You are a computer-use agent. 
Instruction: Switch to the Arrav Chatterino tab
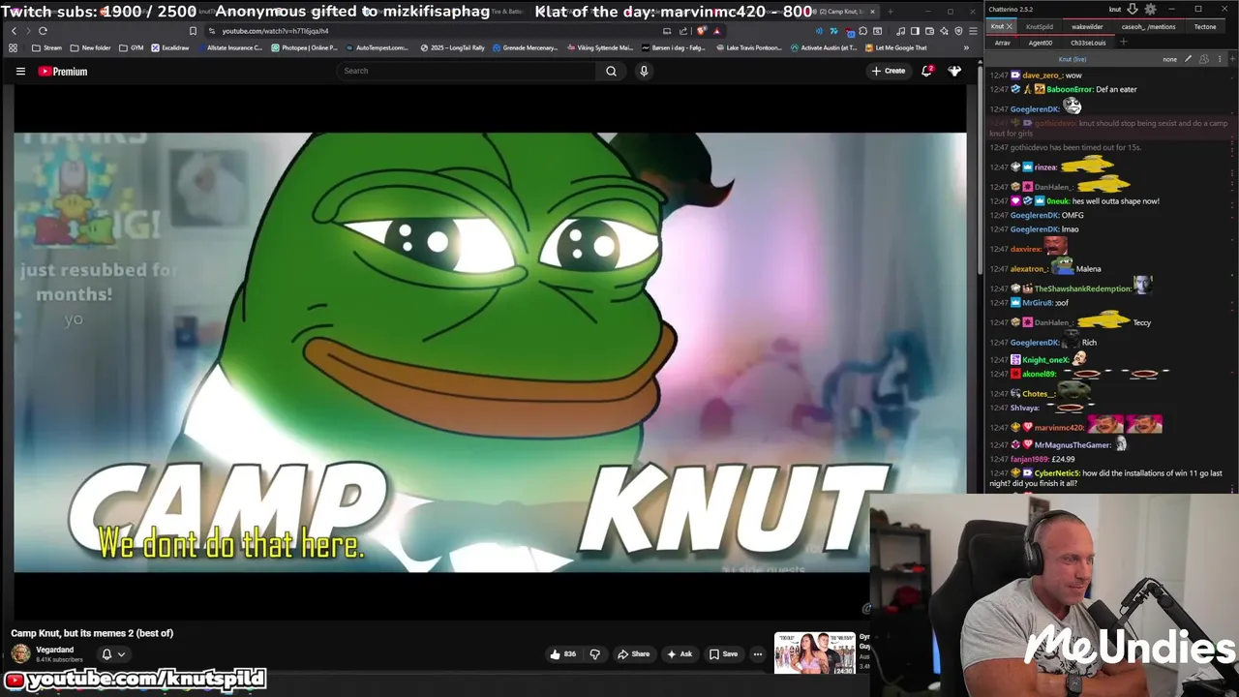[1002, 43]
